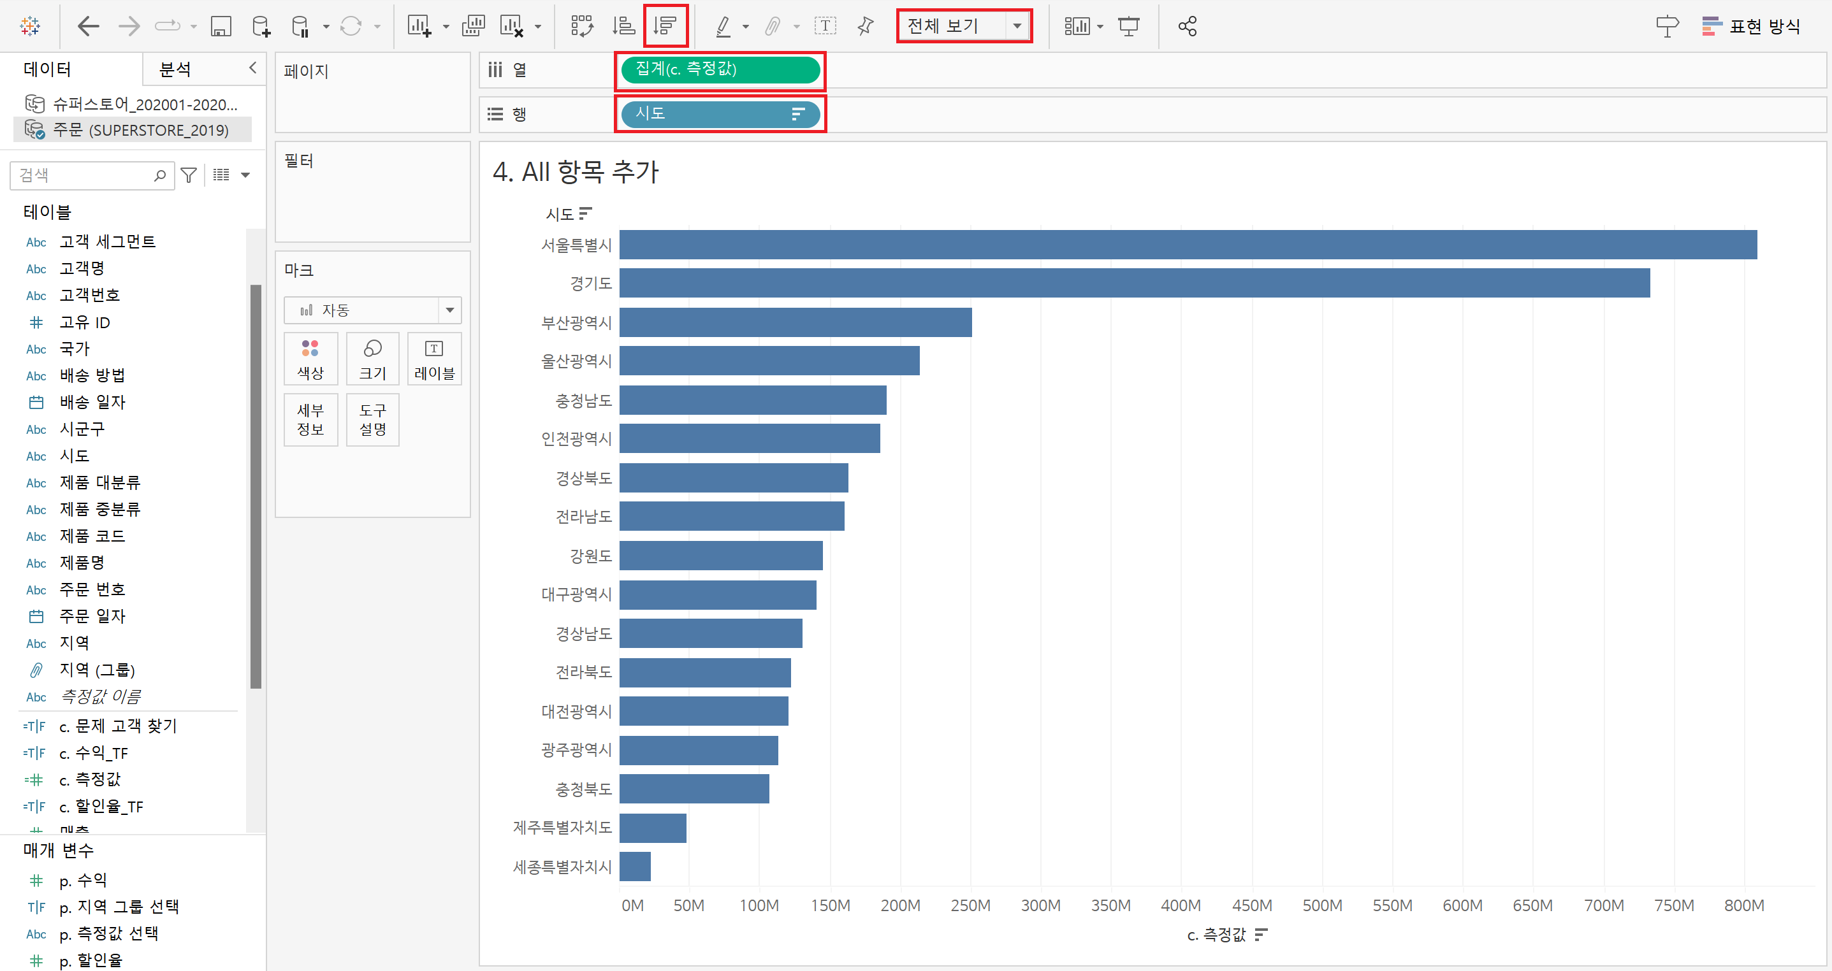Select the 데이터 tab
The image size is (1832, 971).
pos(48,69)
